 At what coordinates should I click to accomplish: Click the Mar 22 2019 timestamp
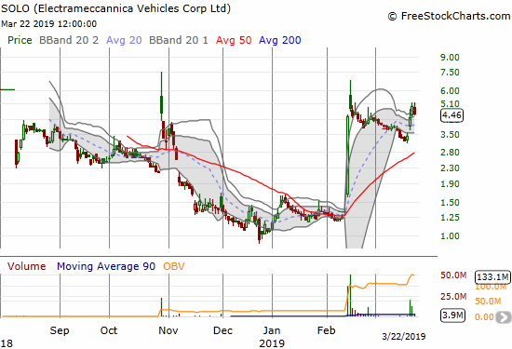49,24
